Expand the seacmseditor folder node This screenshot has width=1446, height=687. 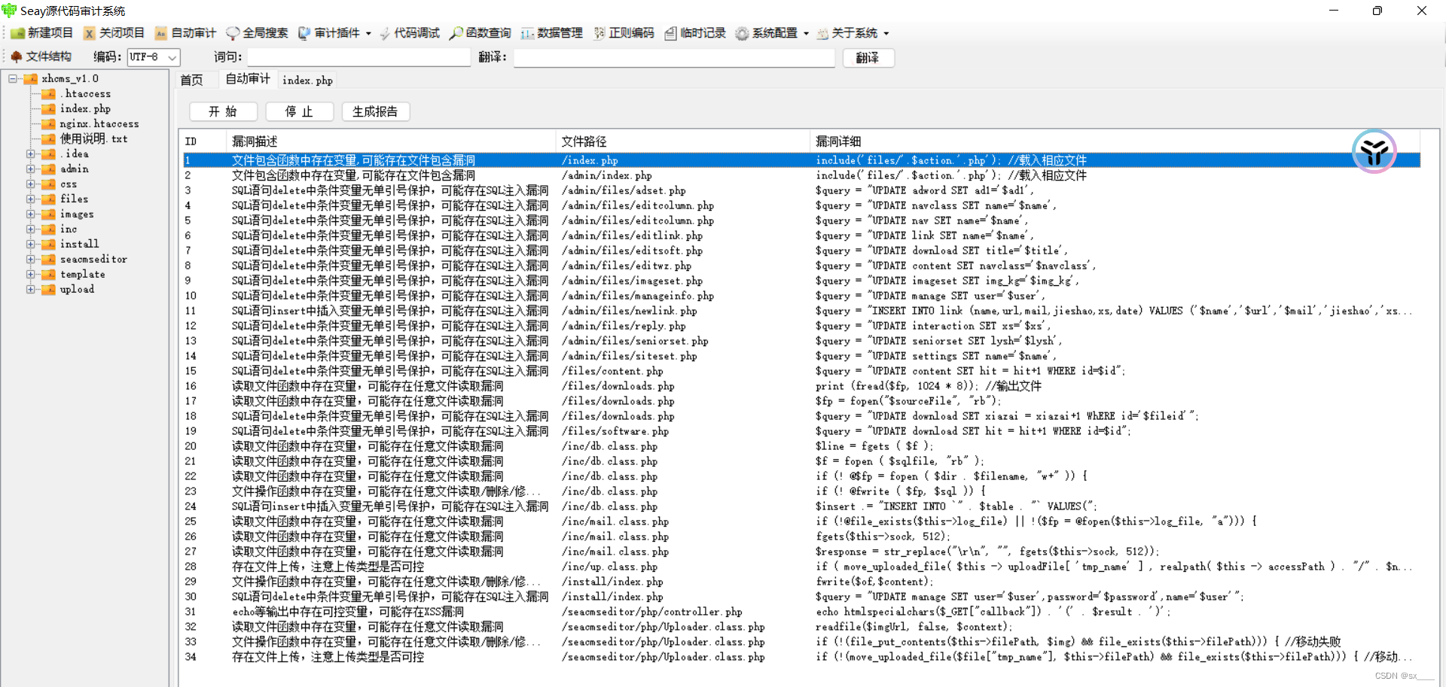31,259
